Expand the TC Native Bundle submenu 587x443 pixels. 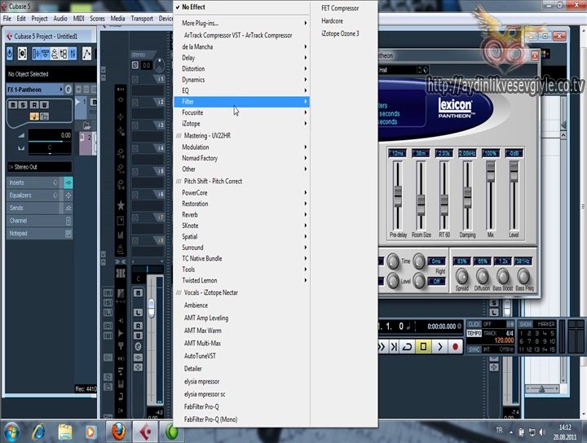(x=242, y=258)
